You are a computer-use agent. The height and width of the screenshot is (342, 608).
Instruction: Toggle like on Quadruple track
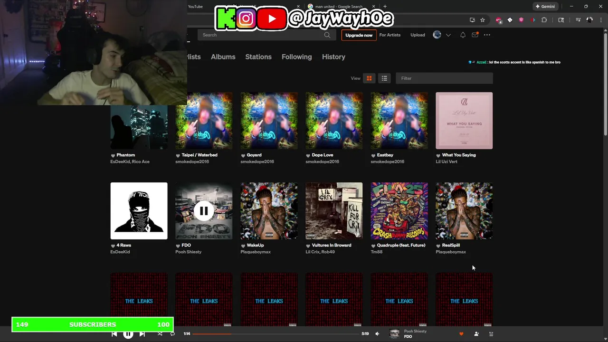tap(373, 246)
